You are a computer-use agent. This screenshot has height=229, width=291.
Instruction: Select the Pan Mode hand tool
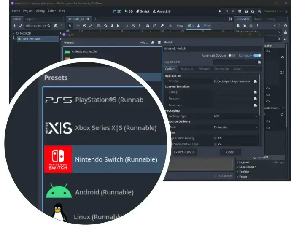112,26
